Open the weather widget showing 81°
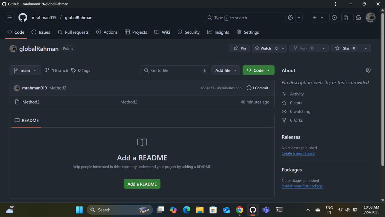The height and width of the screenshot is (217, 385). (x=10, y=210)
